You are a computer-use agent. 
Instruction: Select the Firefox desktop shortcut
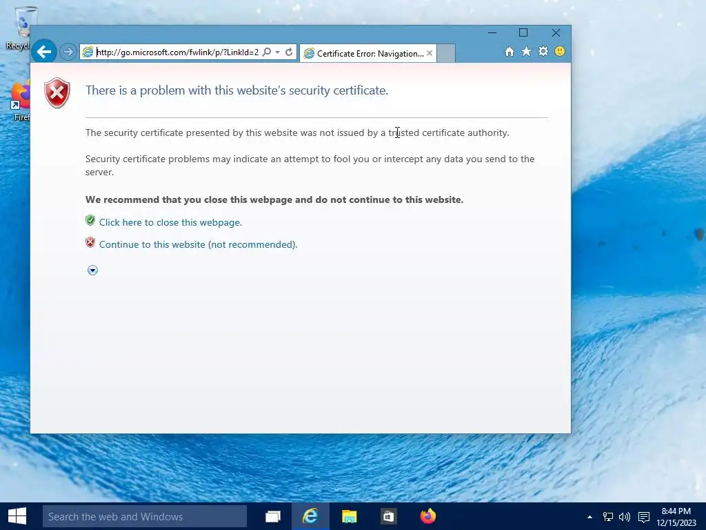[x=20, y=101]
